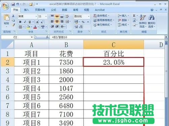Viewport: 169px width, 126px height.
Task: Switch to the 插入 ribbon tab
Action: [27, 10]
